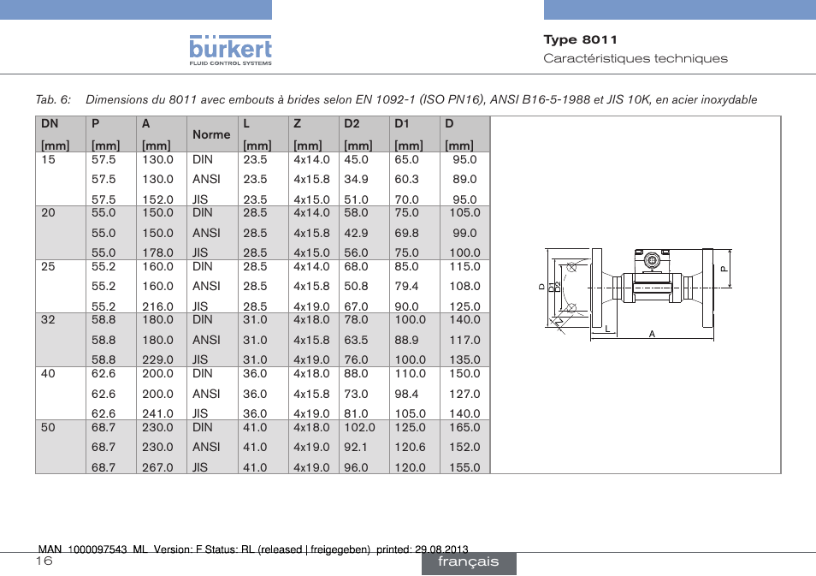Click the D2 value '92.1'
This screenshot has width=816, height=576.
(x=356, y=447)
